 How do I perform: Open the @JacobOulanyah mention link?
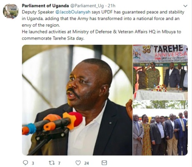tap(73, 12)
